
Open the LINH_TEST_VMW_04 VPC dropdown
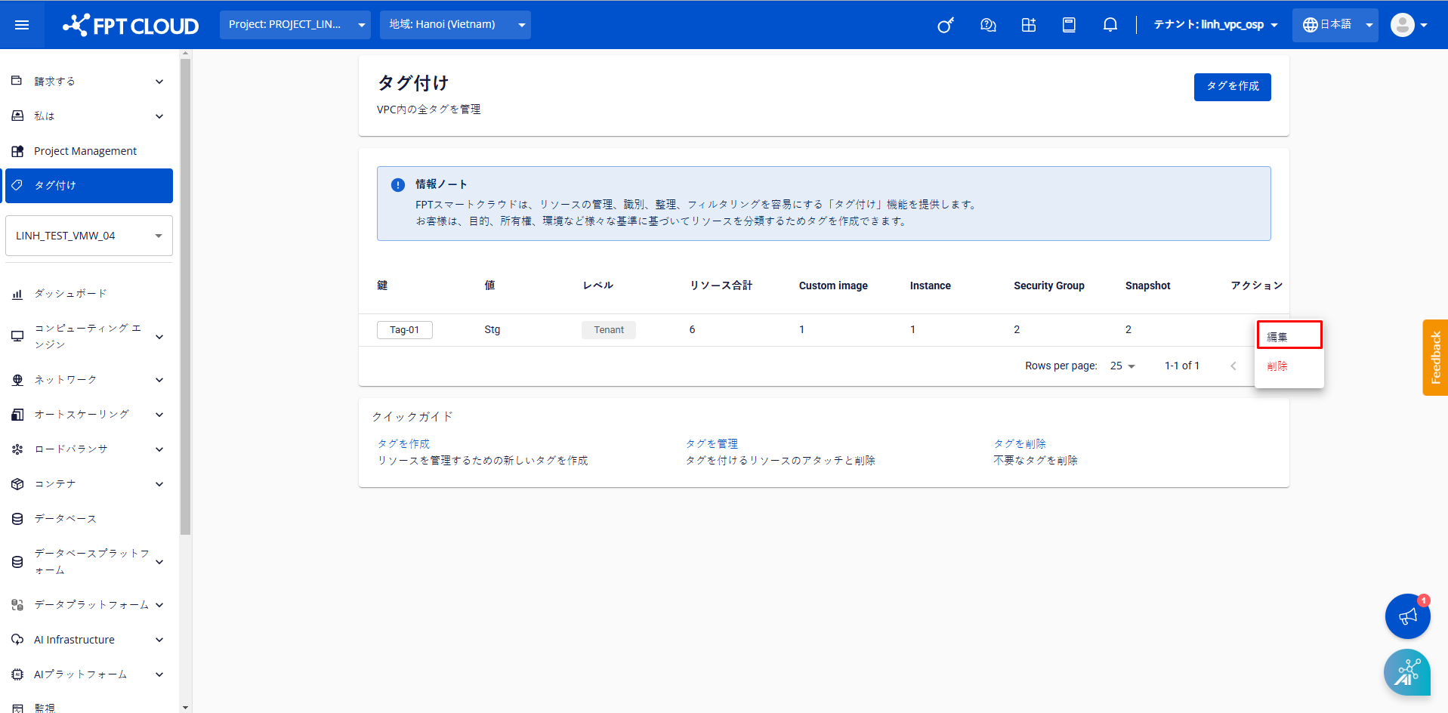(x=89, y=236)
